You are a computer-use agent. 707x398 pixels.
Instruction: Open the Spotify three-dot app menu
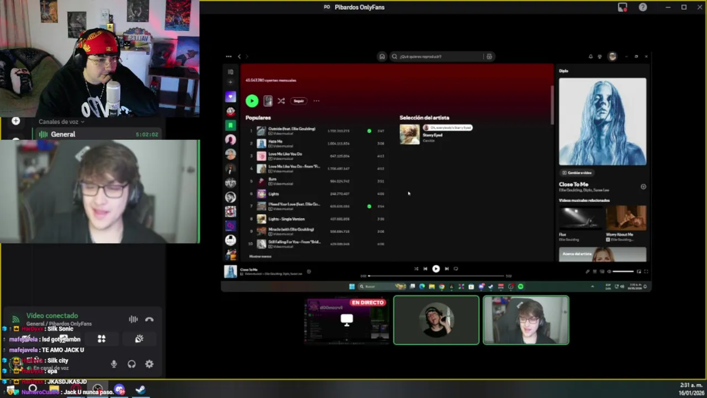[229, 56]
